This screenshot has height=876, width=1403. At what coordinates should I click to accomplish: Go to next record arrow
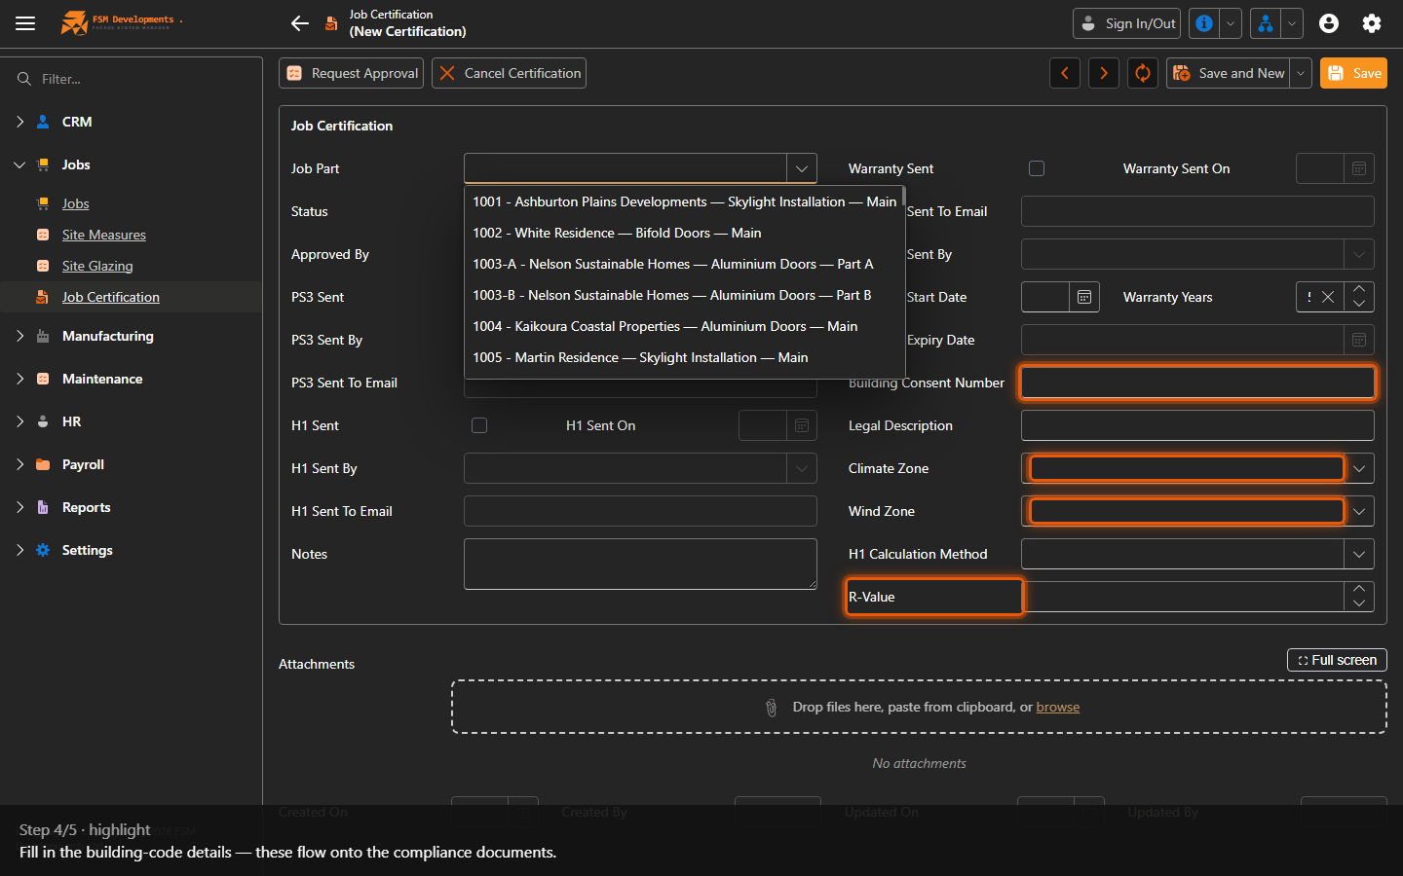click(x=1104, y=73)
